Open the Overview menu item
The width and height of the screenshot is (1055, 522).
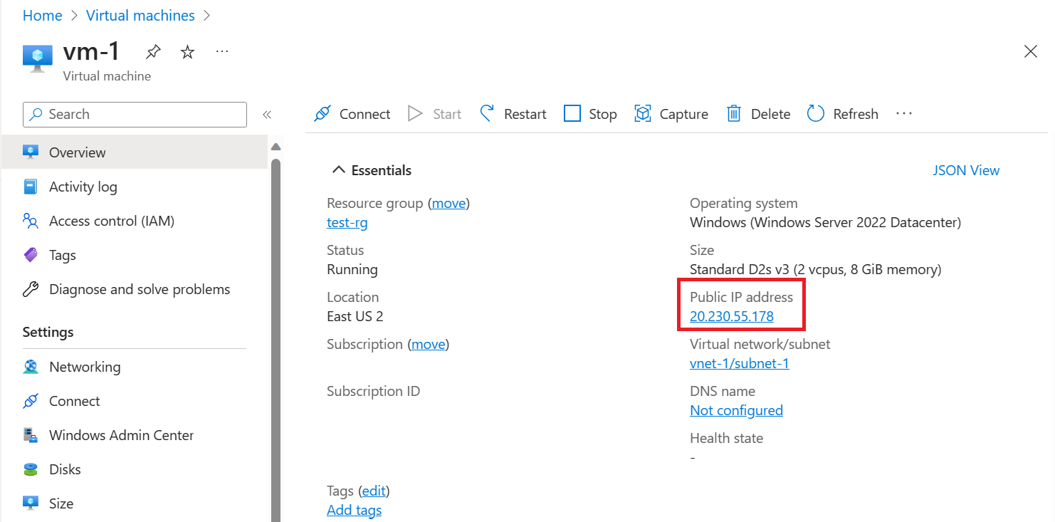coord(135,152)
